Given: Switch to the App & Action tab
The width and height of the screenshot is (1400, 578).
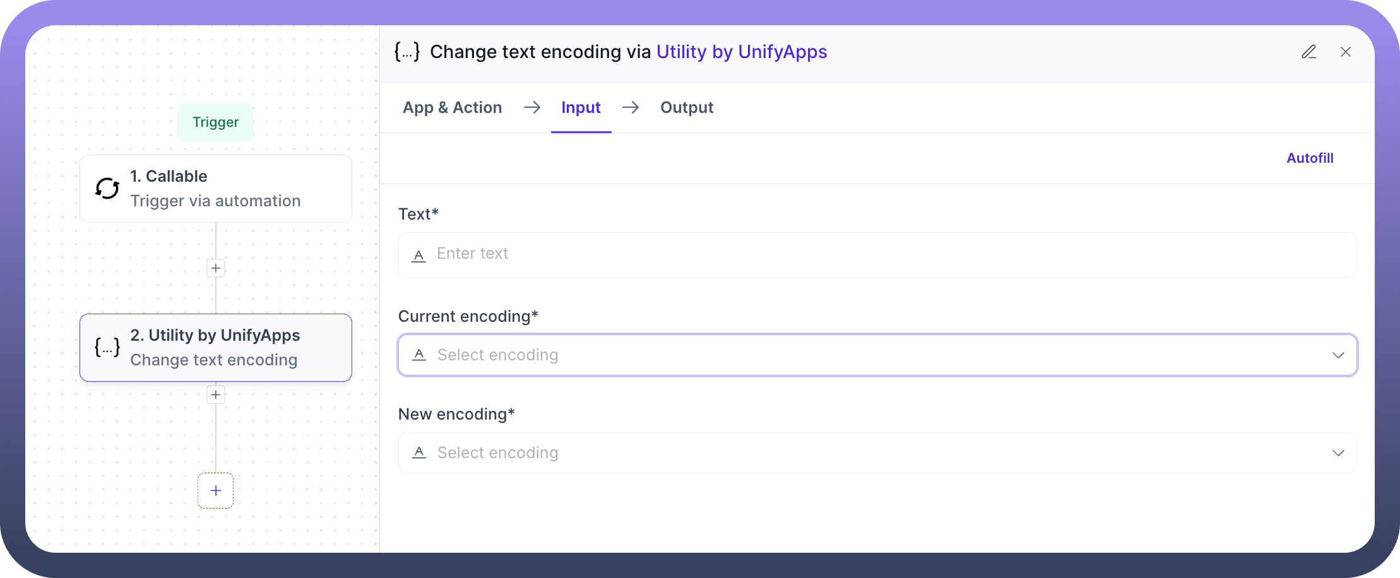Looking at the screenshot, I should 453,107.
